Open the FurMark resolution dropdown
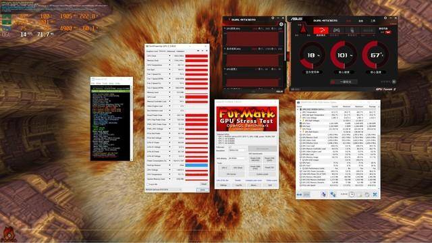 (x=237, y=151)
